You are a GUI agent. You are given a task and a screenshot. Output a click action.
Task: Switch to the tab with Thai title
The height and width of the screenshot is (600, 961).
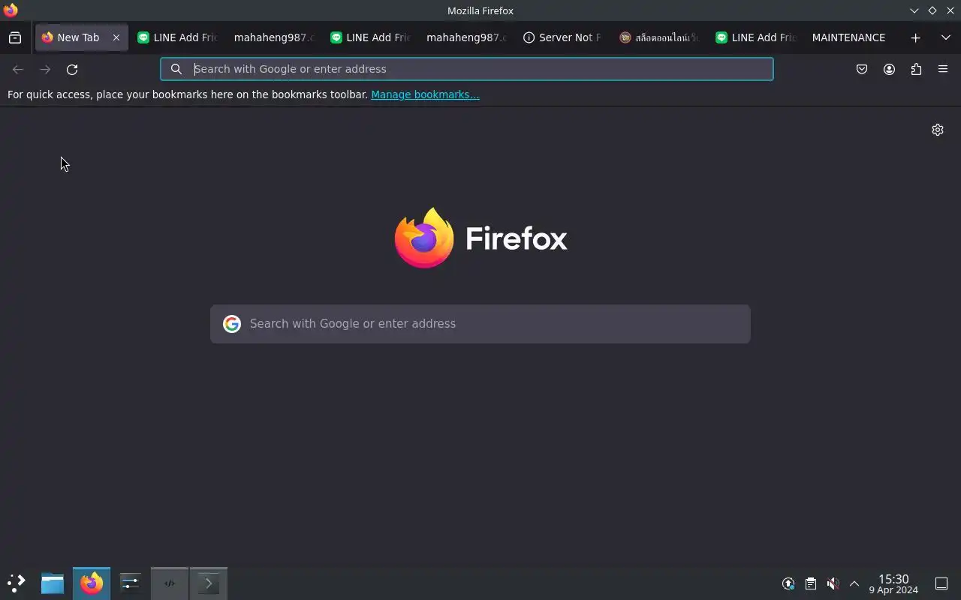(x=658, y=37)
